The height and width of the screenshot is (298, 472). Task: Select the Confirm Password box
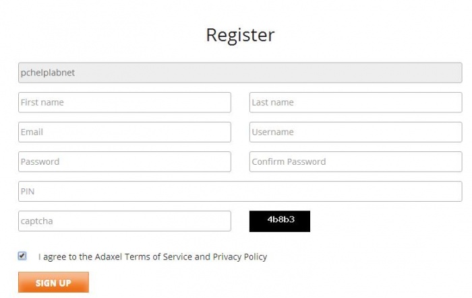(x=355, y=161)
